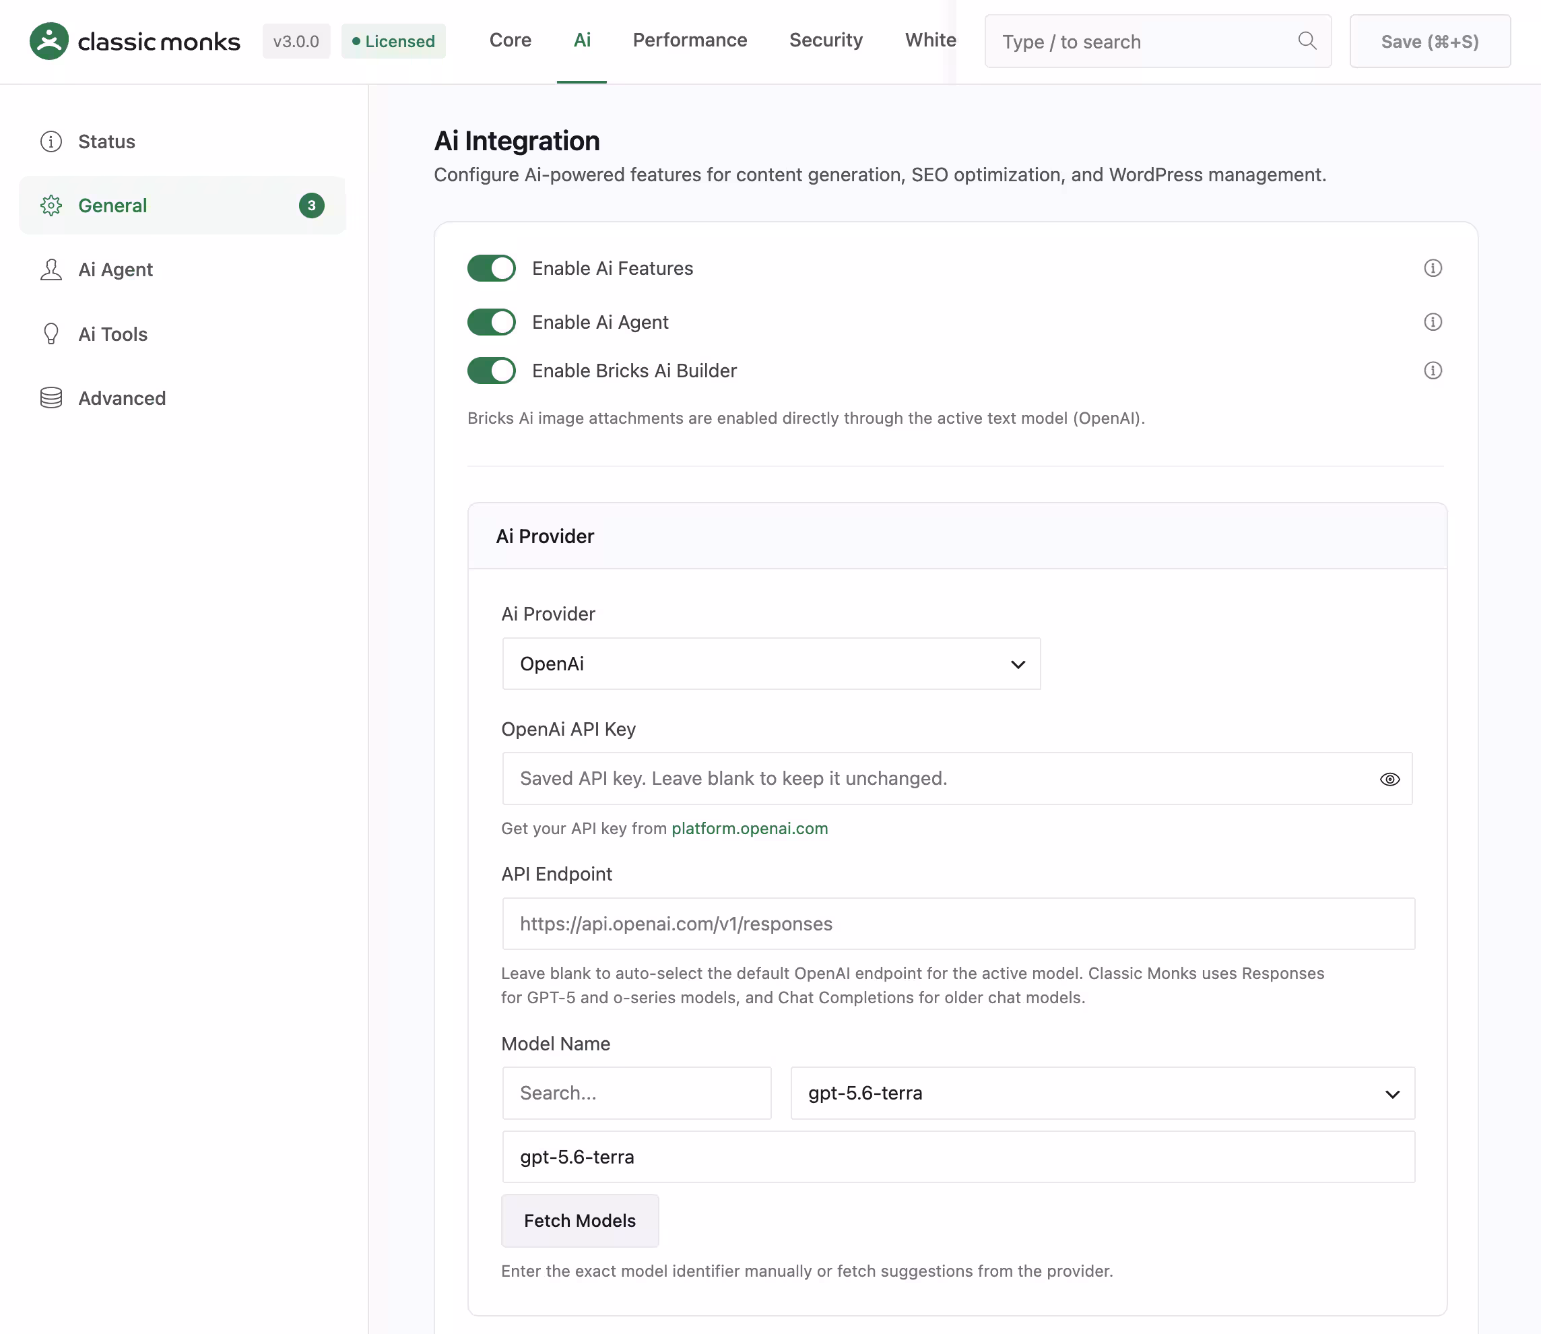Screen dimensions: 1541x1334
Task: Switch to the Core tab
Action: [510, 40]
